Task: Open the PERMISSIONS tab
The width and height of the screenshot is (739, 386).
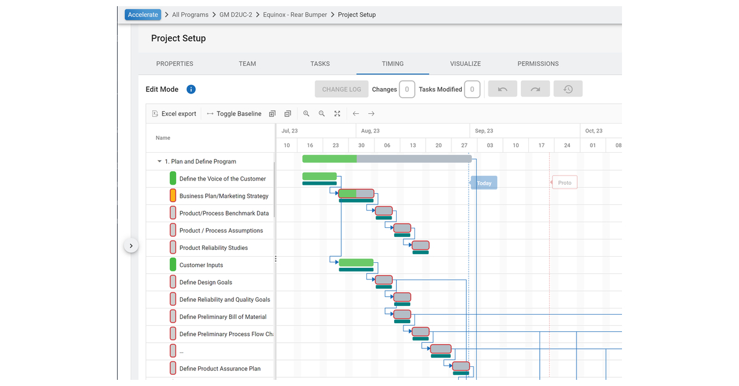Action: (538, 63)
